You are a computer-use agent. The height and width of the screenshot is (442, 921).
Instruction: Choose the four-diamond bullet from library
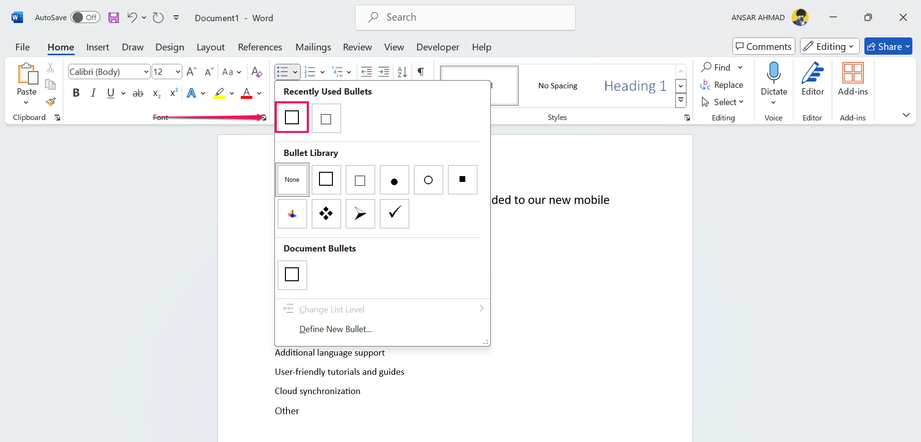click(x=326, y=214)
